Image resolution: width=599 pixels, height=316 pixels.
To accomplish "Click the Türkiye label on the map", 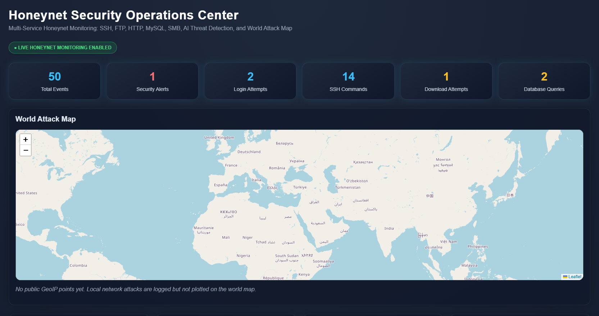I will click(x=300, y=187).
